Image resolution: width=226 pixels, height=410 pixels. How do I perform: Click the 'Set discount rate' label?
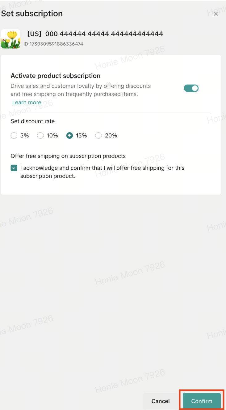tap(33, 121)
